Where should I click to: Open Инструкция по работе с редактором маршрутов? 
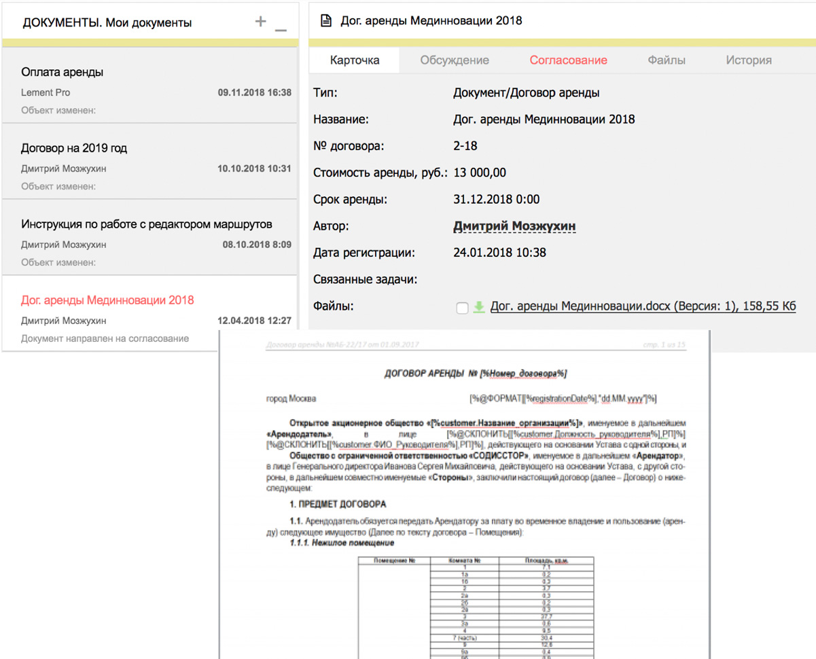146,224
